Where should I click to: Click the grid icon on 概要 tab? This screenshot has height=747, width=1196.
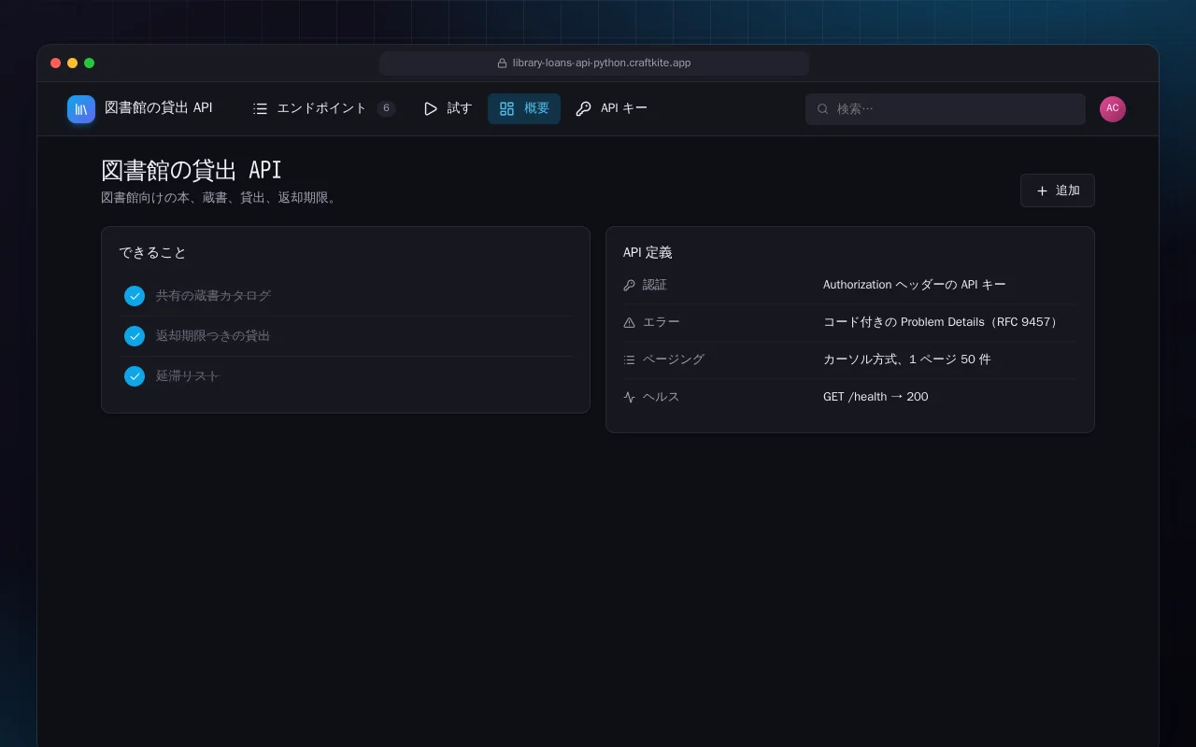click(506, 108)
